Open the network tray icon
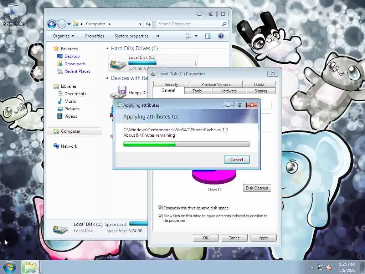This screenshot has width=365, height=274. pyautogui.click(x=320, y=268)
